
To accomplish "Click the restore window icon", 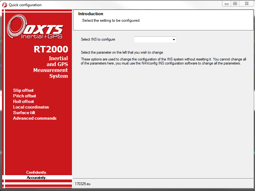I will 235,3.
